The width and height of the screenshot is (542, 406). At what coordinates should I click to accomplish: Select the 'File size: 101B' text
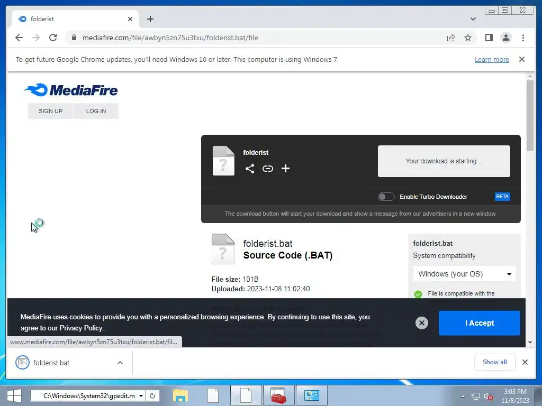[x=234, y=279]
